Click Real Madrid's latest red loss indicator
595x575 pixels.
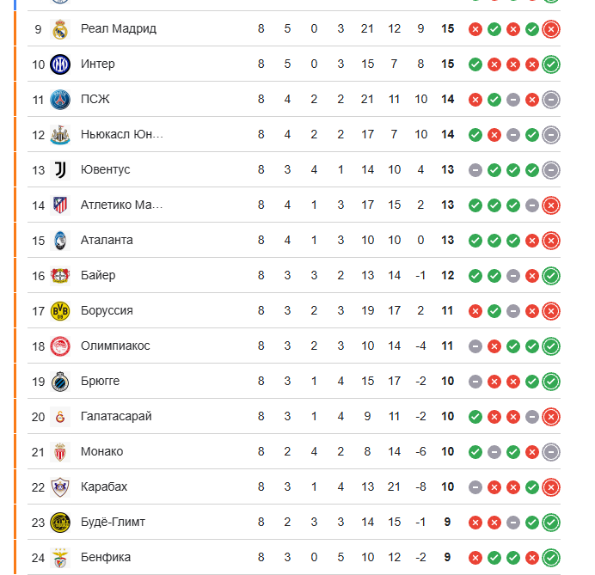pyautogui.click(x=551, y=29)
